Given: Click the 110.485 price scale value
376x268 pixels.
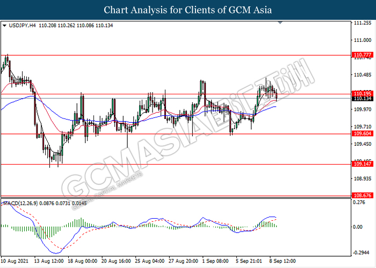Looking at the screenshot, I should point(363,75).
